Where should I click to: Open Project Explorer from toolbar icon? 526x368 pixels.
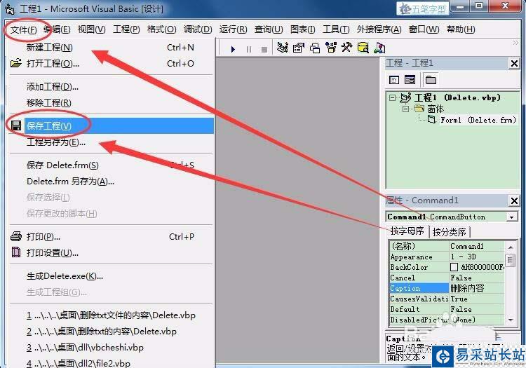coord(283,48)
